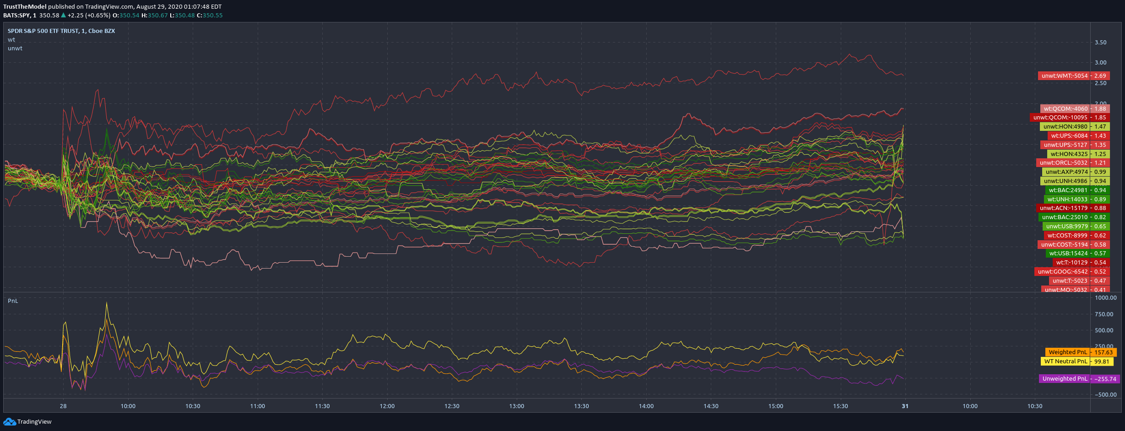Click the wt:BAC:24981 price label

[x=1077, y=190]
